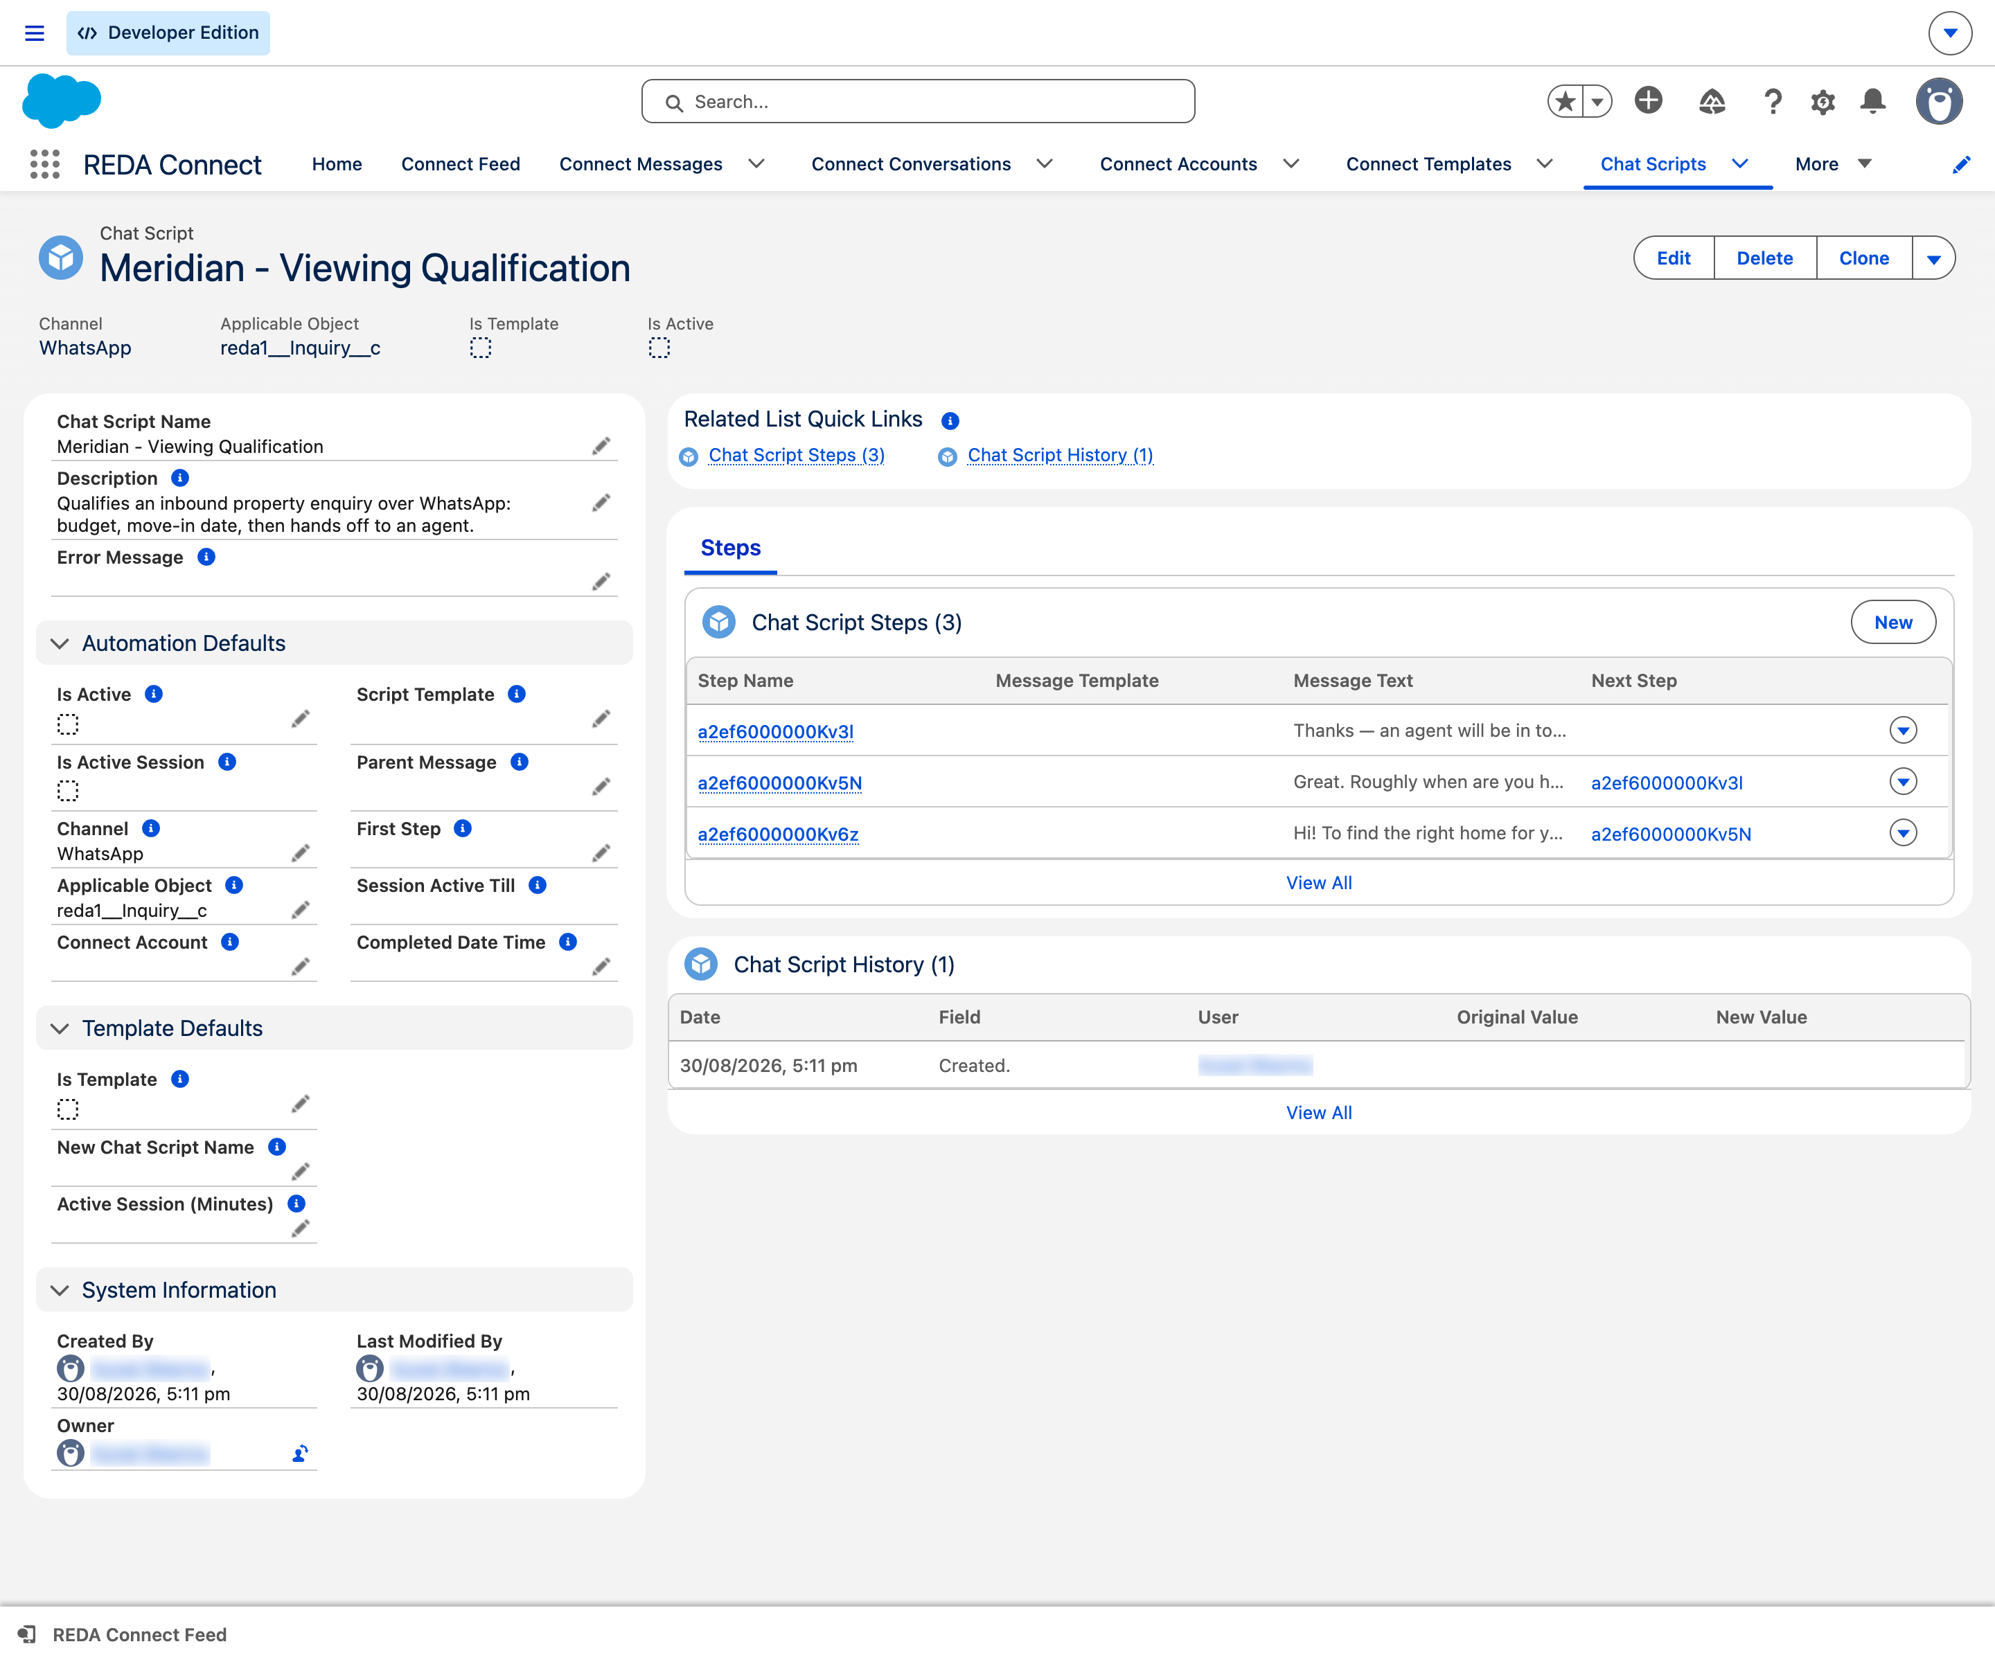This screenshot has height=1662, width=1995.
Task: Toggle the Is Active Session checkbox
Action: pos(67,791)
